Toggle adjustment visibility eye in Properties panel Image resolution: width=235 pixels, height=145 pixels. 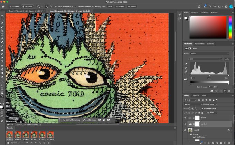coord(225,91)
